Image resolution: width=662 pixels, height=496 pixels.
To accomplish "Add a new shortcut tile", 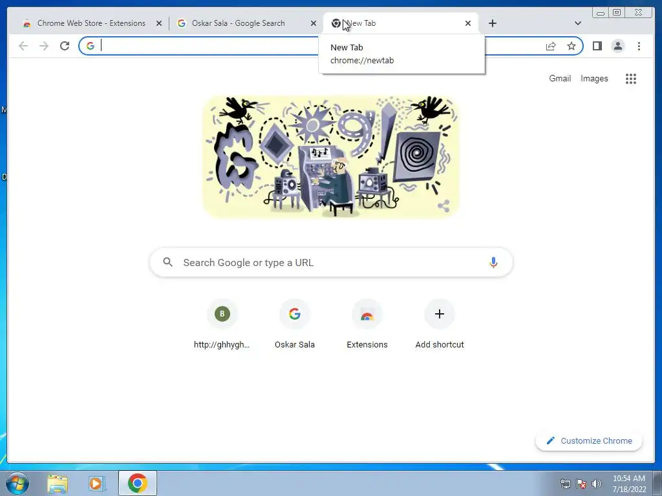I will [x=440, y=324].
